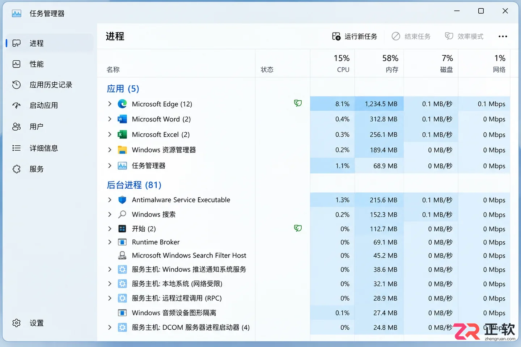Open the 服务 page in the sidebar
The width and height of the screenshot is (521, 347).
[50, 169]
